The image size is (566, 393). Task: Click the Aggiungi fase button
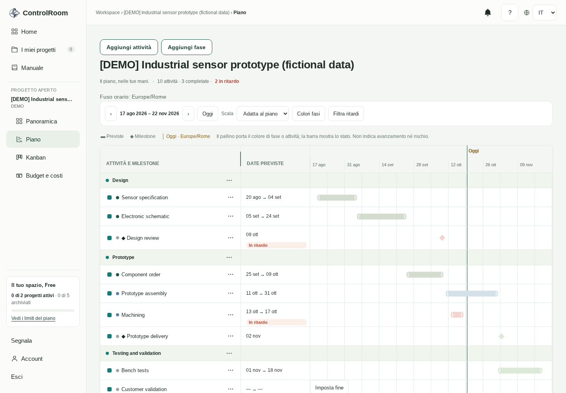tap(187, 47)
